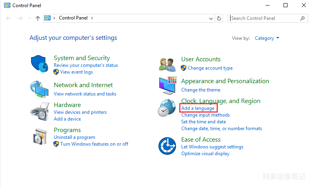Open View network status and tasks

point(85,94)
